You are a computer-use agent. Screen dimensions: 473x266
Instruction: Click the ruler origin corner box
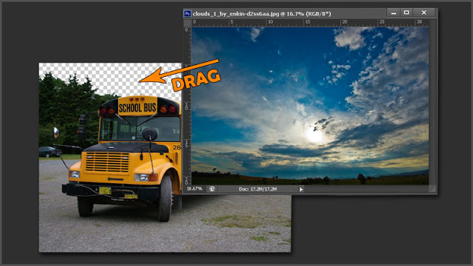(x=187, y=23)
